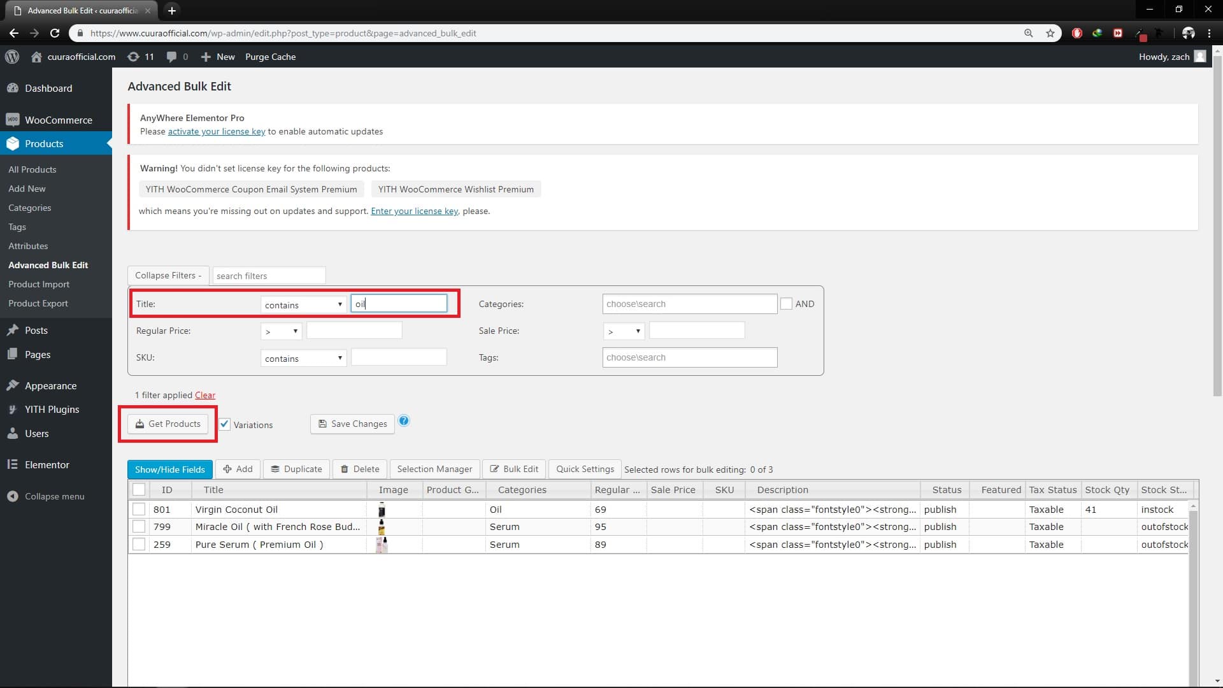Image resolution: width=1223 pixels, height=688 pixels.
Task: Open the cuuraofficial.com home icon link
Action: point(36,57)
